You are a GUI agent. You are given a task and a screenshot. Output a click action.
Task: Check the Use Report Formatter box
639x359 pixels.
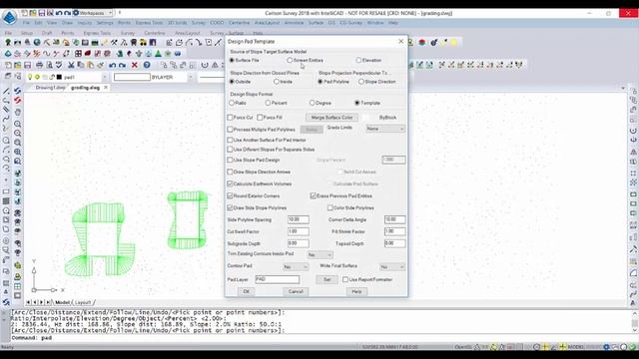point(345,279)
